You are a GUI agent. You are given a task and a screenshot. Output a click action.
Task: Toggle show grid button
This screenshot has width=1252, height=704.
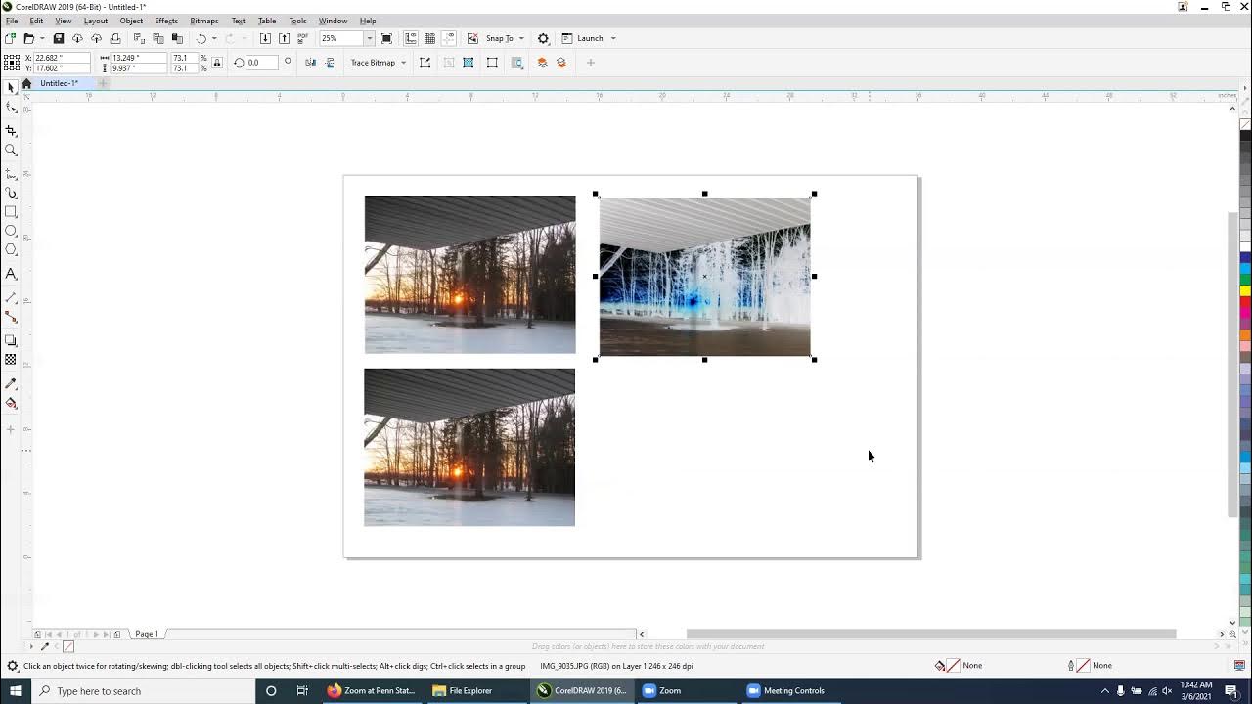pyautogui.click(x=429, y=38)
